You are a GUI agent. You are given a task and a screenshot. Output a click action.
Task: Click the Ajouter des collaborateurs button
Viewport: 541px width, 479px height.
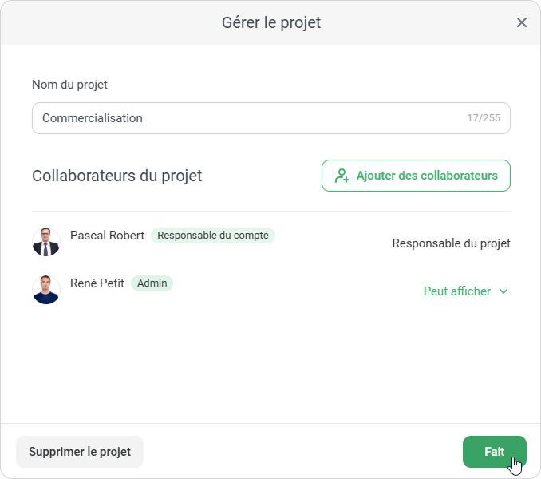tap(416, 176)
